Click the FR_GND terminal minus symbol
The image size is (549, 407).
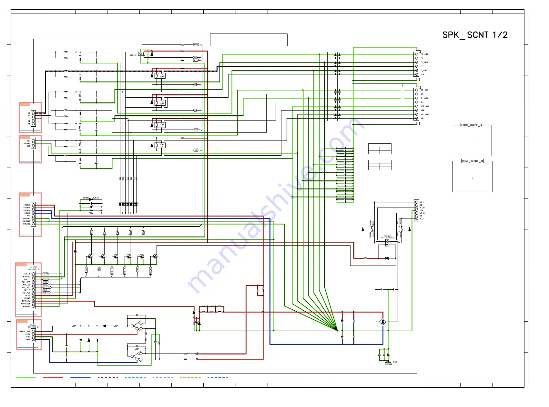click(x=417, y=54)
